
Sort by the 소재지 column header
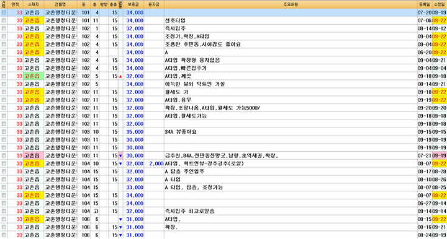(x=34, y=4)
